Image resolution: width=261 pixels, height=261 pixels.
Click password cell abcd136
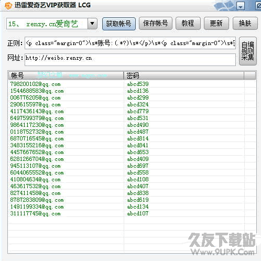tap(138, 91)
